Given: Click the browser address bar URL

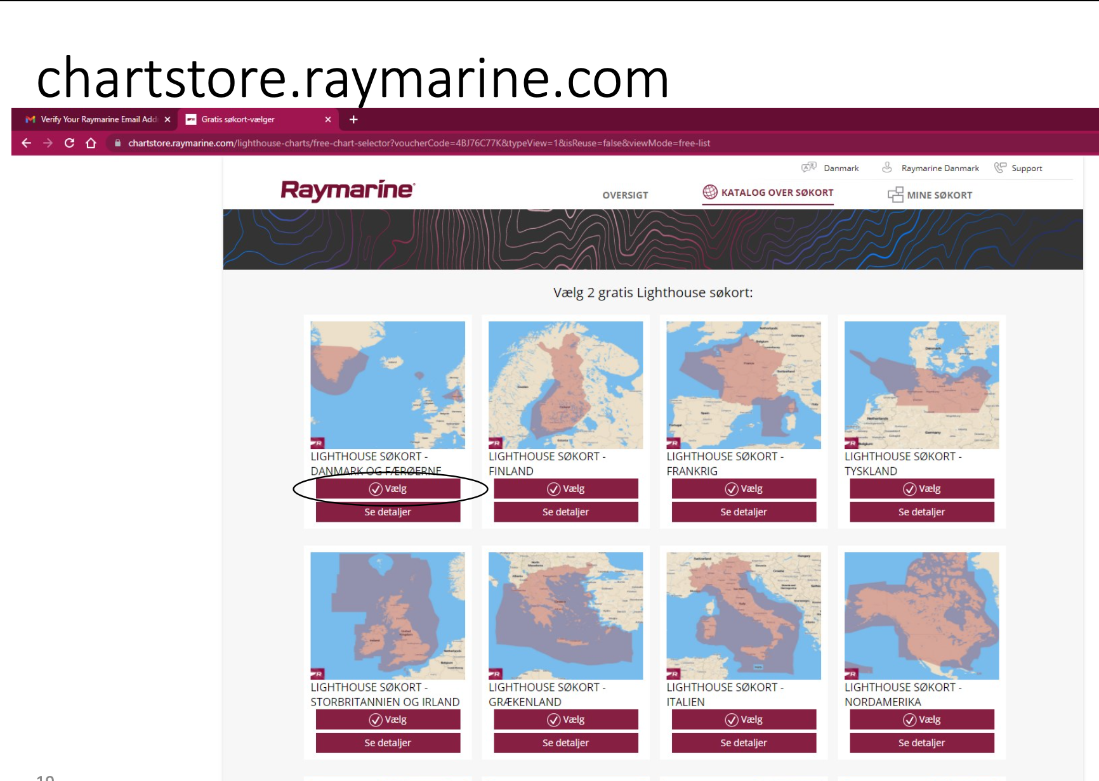Looking at the screenshot, I should [x=419, y=143].
